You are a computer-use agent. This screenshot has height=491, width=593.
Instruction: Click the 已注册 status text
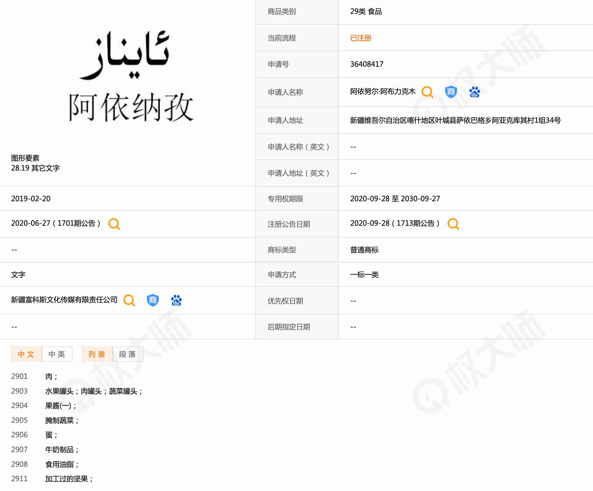coord(361,38)
